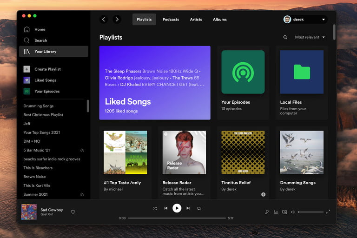The width and height of the screenshot is (357, 238).
Task: Open the play queue
Action: tap(276, 212)
